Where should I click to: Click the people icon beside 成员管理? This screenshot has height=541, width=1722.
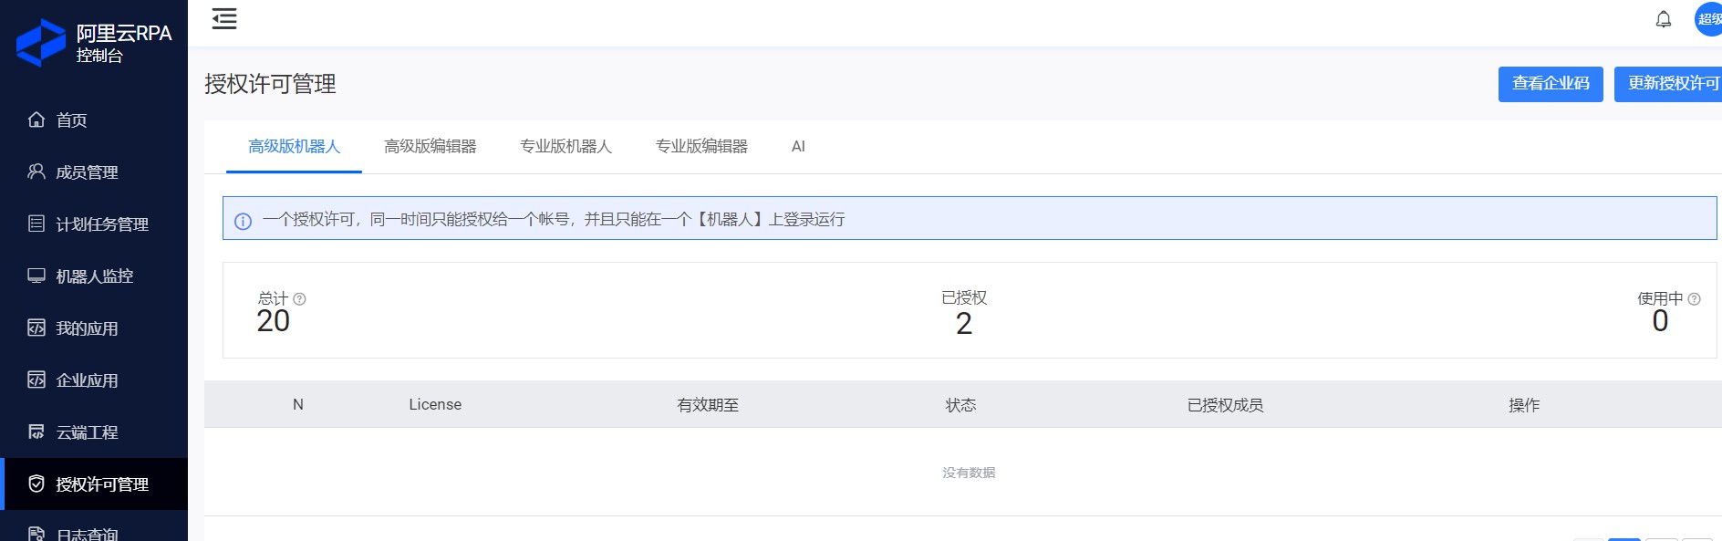(36, 172)
